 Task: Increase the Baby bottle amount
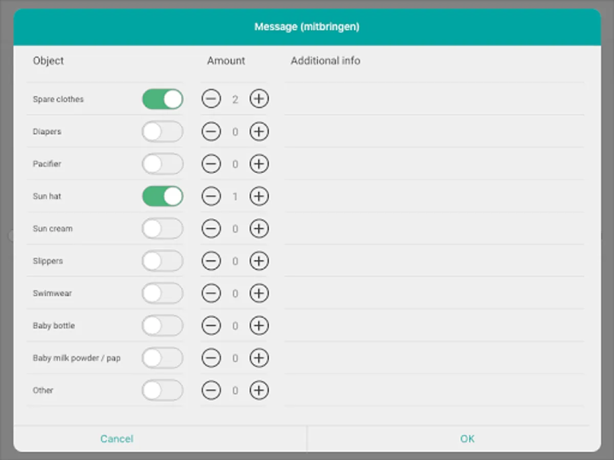pos(259,326)
